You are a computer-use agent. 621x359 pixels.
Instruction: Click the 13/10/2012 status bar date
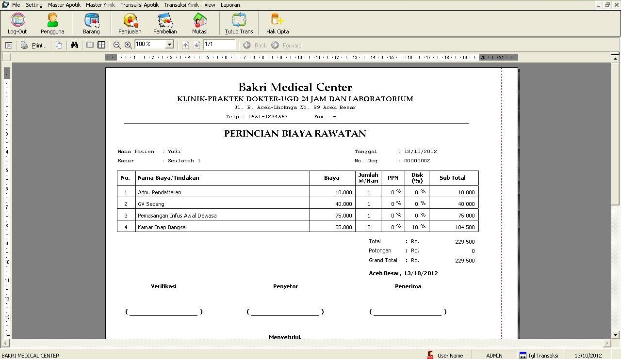point(588,355)
